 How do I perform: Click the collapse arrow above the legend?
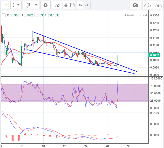coord(4,10)
